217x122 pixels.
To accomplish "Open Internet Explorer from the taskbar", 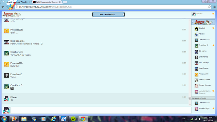I will [54, 119].
